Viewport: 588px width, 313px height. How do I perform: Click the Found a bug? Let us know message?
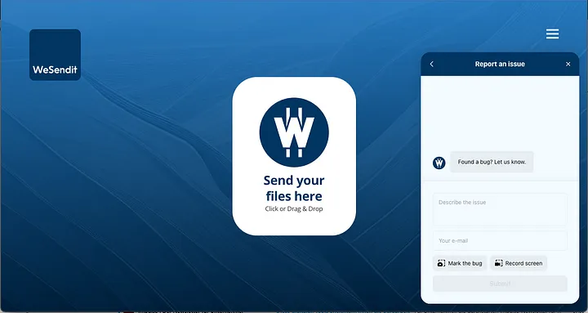point(492,162)
